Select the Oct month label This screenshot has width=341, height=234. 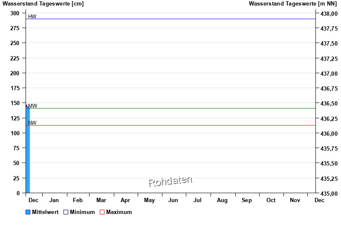tap(271, 200)
